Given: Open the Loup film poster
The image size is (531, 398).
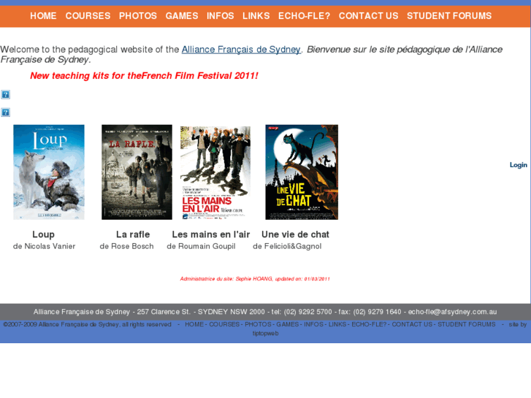Looking at the screenshot, I should [49, 172].
